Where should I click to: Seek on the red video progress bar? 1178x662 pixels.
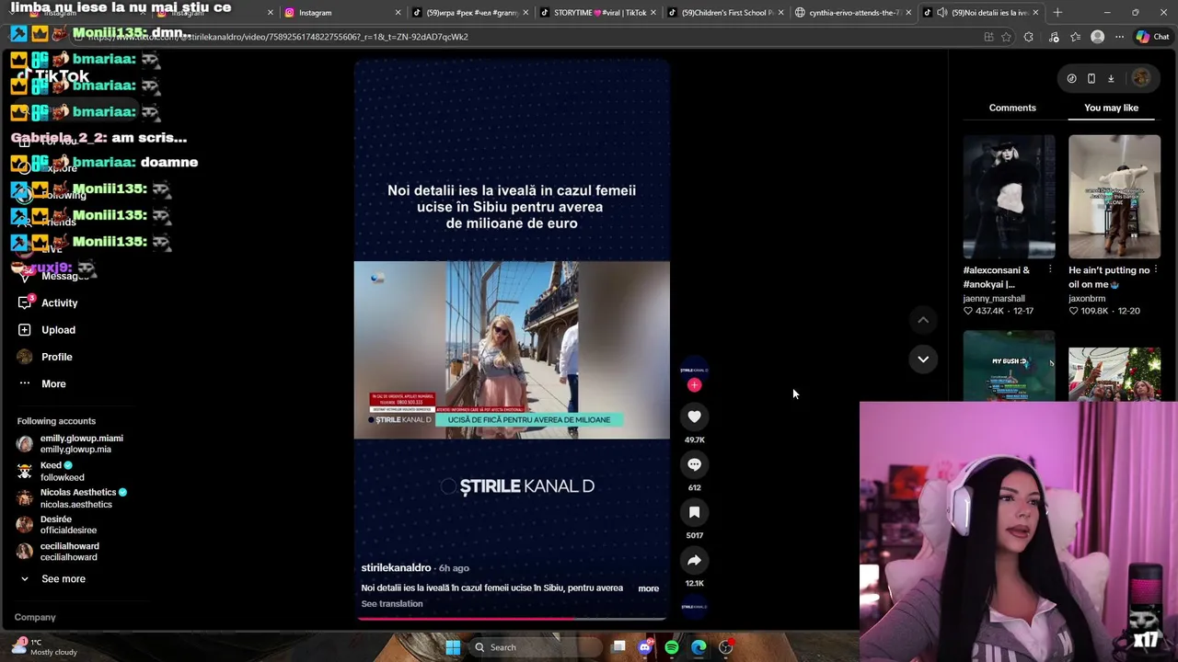point(512,619)
